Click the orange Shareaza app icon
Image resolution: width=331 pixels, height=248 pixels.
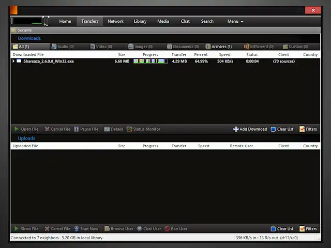pyautogui.click(x=14, y=10)
